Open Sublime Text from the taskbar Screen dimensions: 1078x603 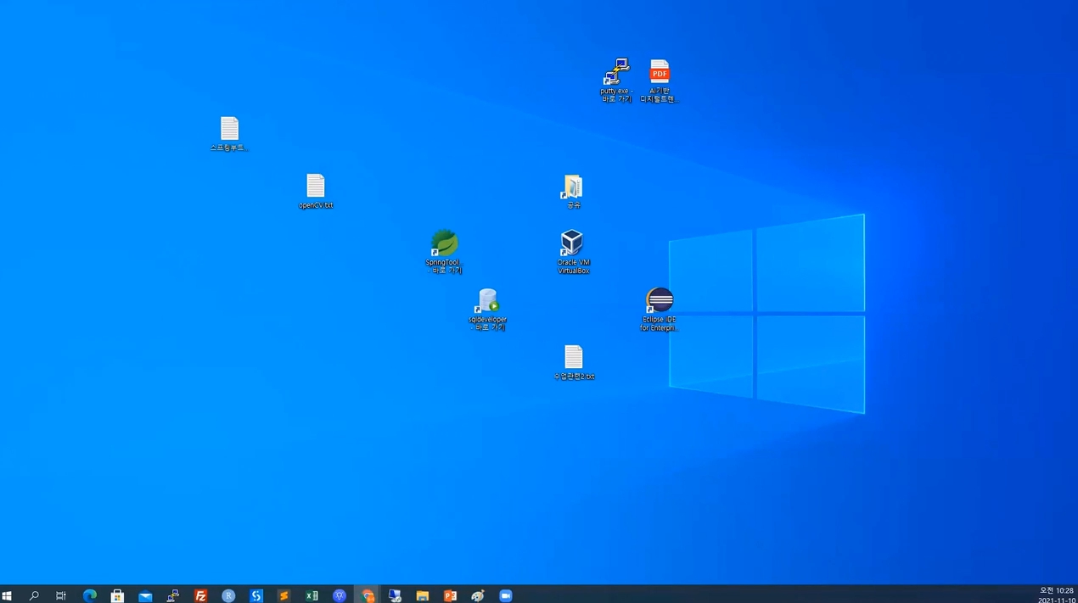(284, 595)
